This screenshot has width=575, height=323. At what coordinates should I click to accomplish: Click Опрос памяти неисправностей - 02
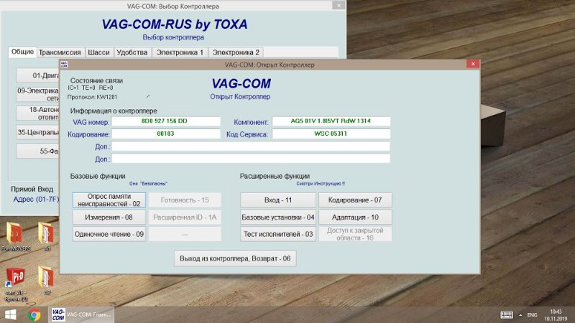click(109, 200)
